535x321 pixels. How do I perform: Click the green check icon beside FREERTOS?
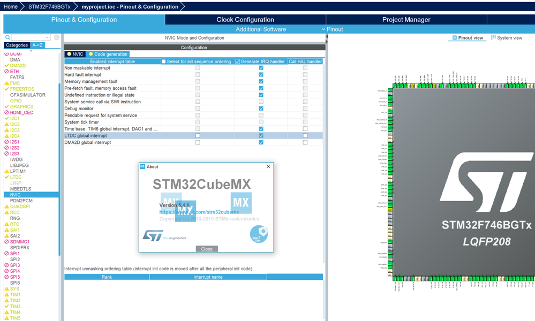pyautogui.click(x=6, y=89)
